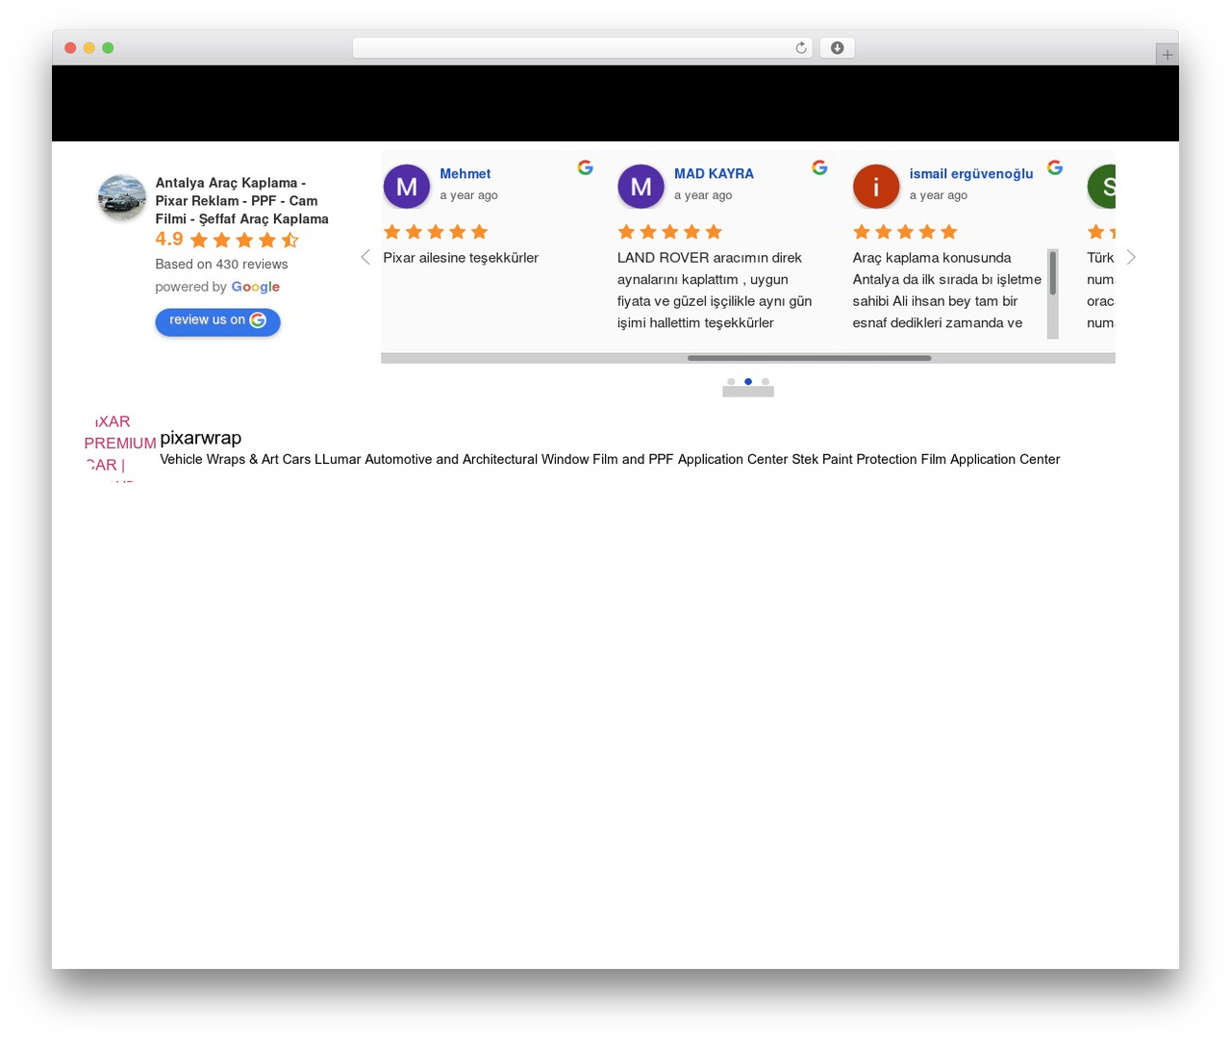Click the pixarwrap heading

click(200, 438)
